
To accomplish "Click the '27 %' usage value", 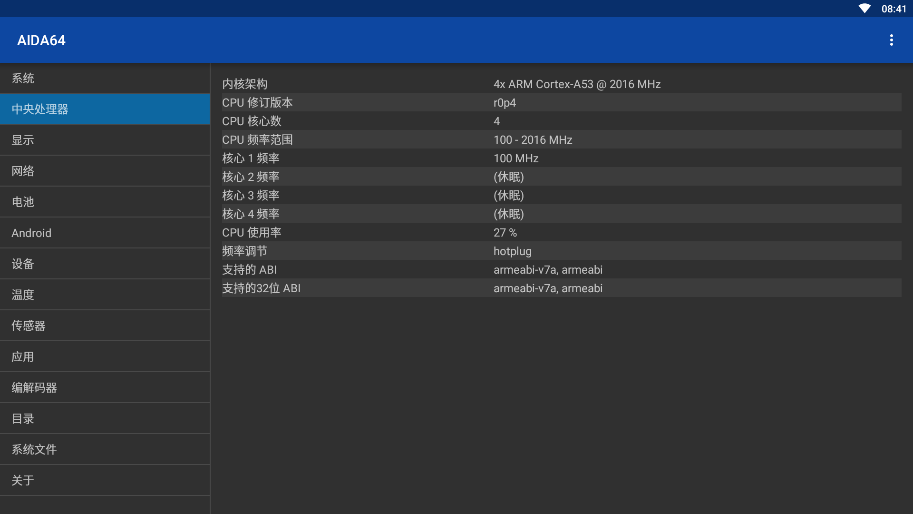I will click(x=505, y=233).
